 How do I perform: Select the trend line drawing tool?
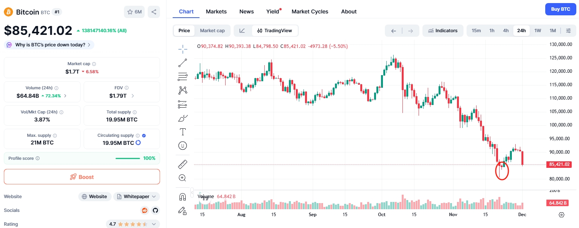click(183, 62)
